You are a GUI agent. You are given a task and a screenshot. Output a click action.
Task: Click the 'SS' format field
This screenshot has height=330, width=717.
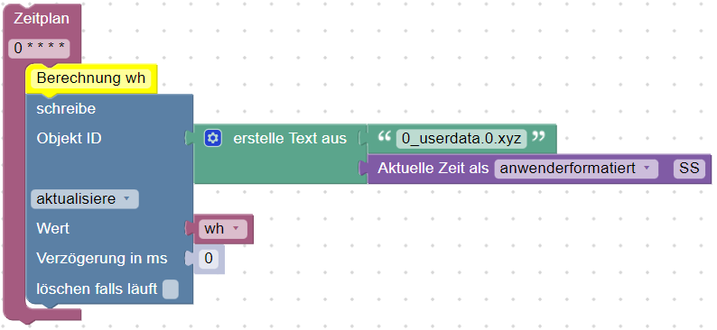click(689, 169)
